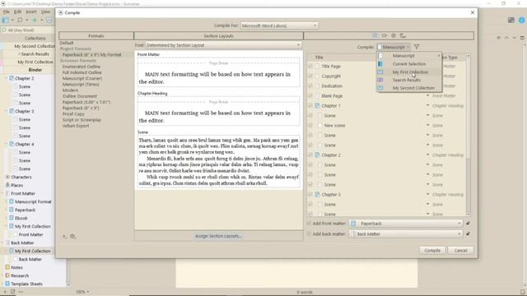The image size is (527, 296).
Task: Open the Font dropdown
Action: pos(223,45)
